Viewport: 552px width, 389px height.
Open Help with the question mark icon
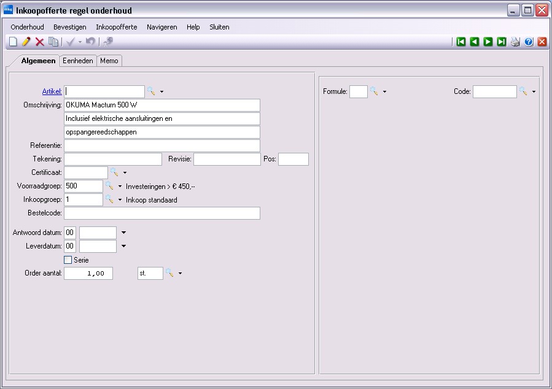529,42
